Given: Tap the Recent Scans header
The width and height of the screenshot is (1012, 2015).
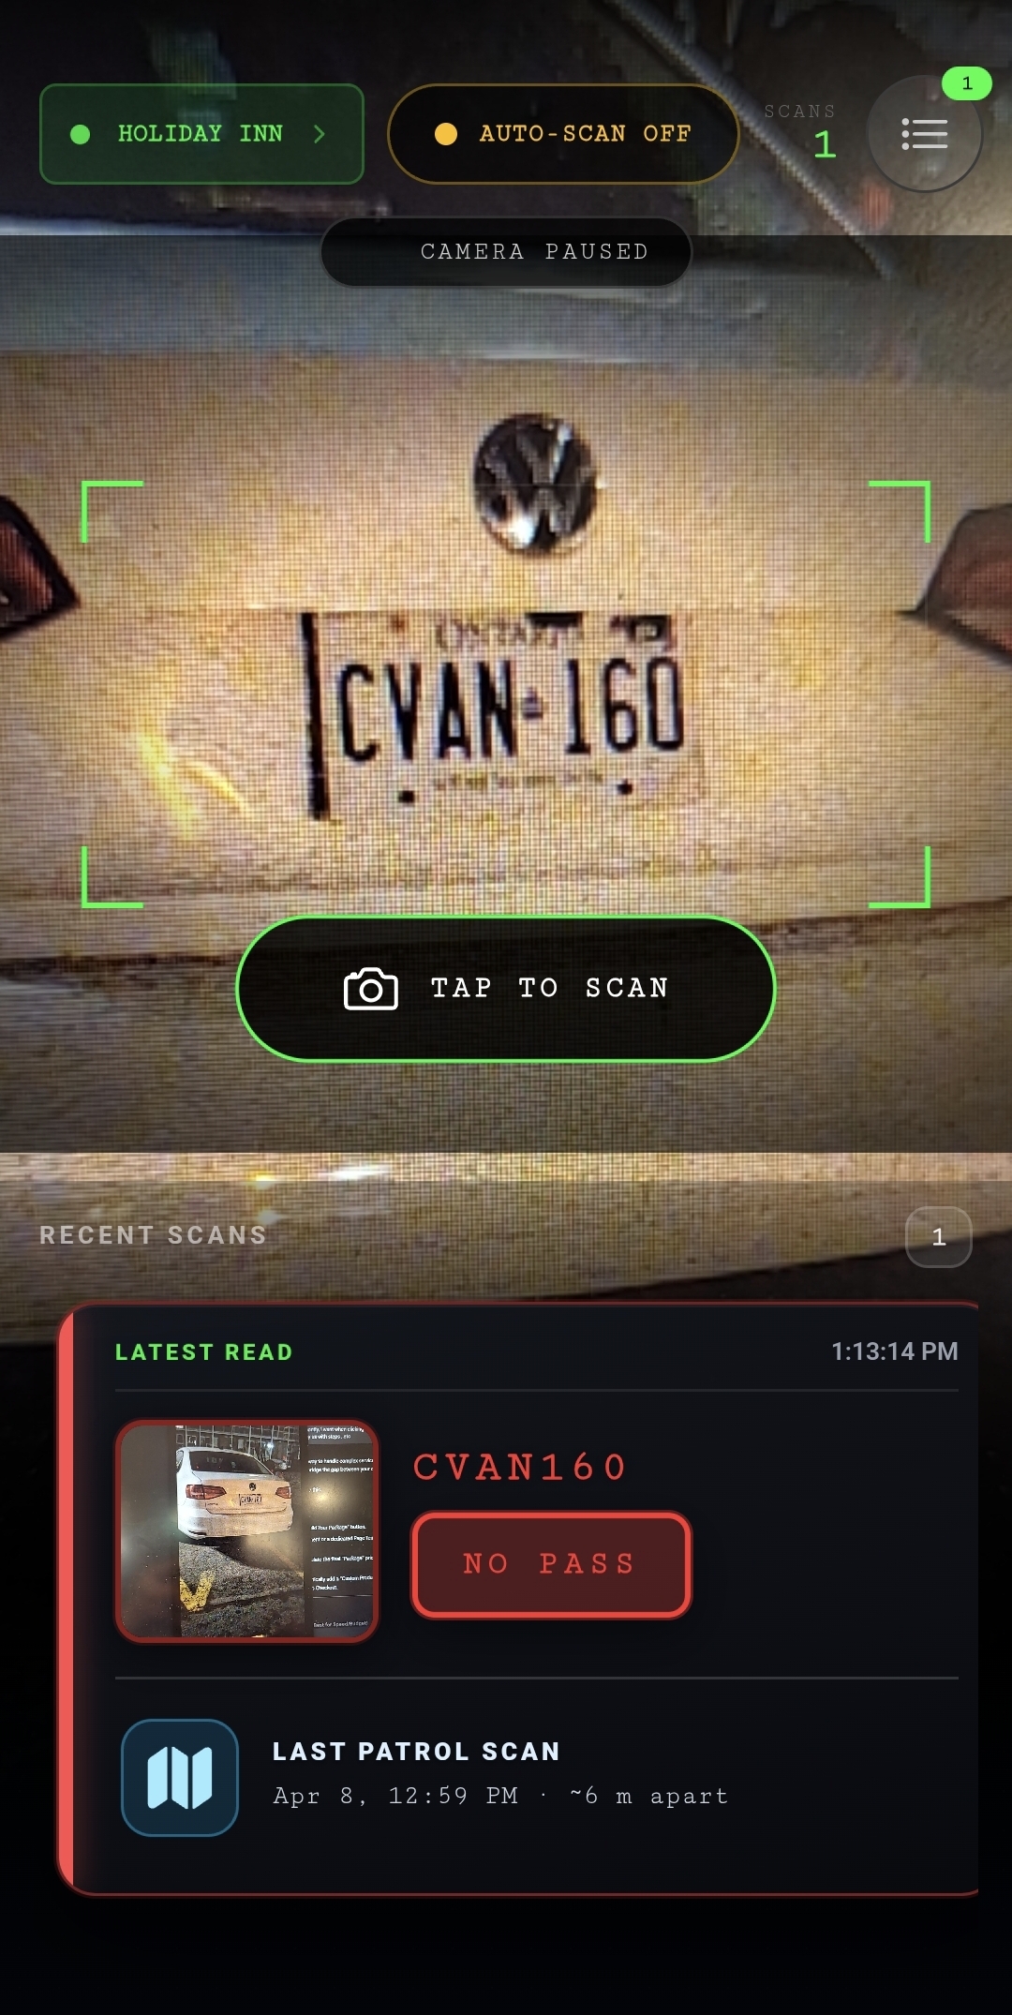Looking at the screenshot, I should point(154,1235).
